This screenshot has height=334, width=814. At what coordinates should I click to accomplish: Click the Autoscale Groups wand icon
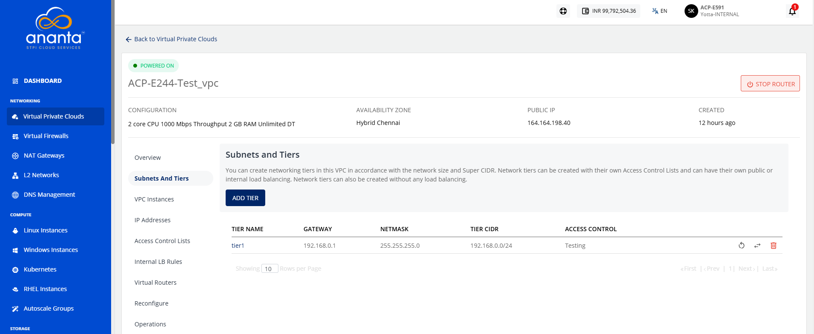pyautogui.click(x=15, y=309)
